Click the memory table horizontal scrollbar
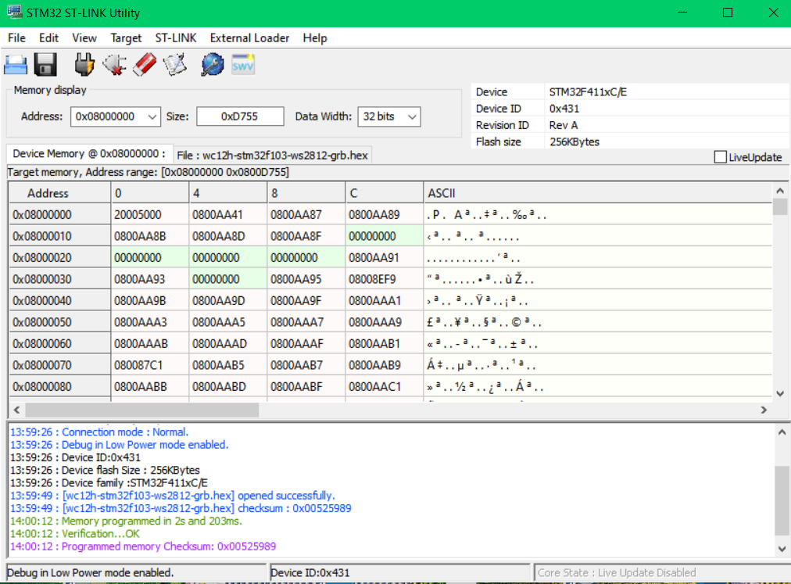The width and height of the screenshot is (791, 584). 141,410
